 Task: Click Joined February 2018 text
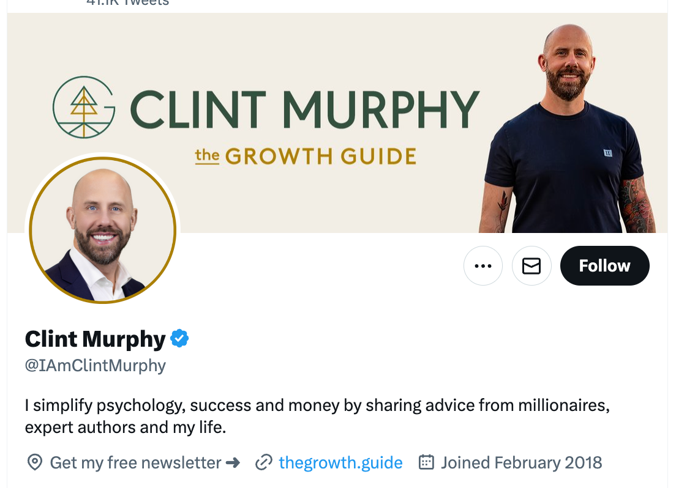pyautogui.click(x=521, y=463)
